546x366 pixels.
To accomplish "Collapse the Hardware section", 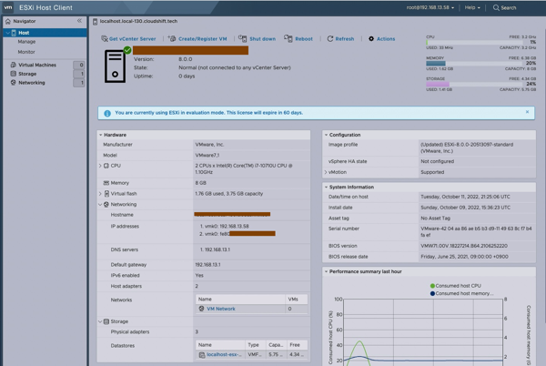I will [x=101, y=135].
